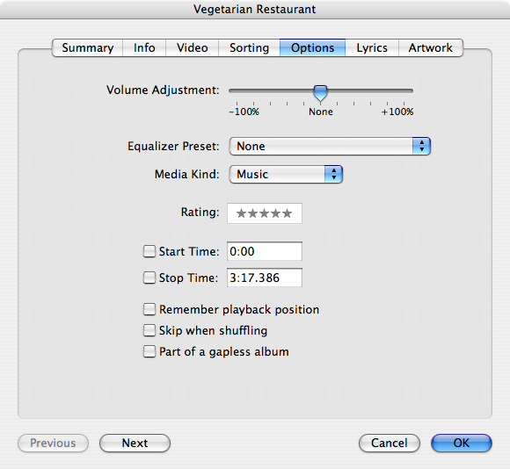Click the Next button
The image size is (510, 469).
point(135,443)
